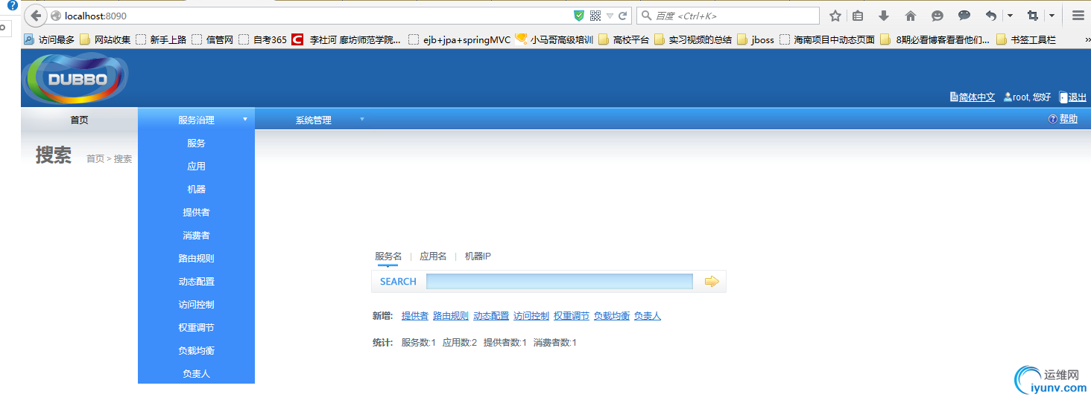Viewport: 1091px width, 400px height.
Task: Select 访问控制 from the dropdown menu
Action: pos(196,304)
